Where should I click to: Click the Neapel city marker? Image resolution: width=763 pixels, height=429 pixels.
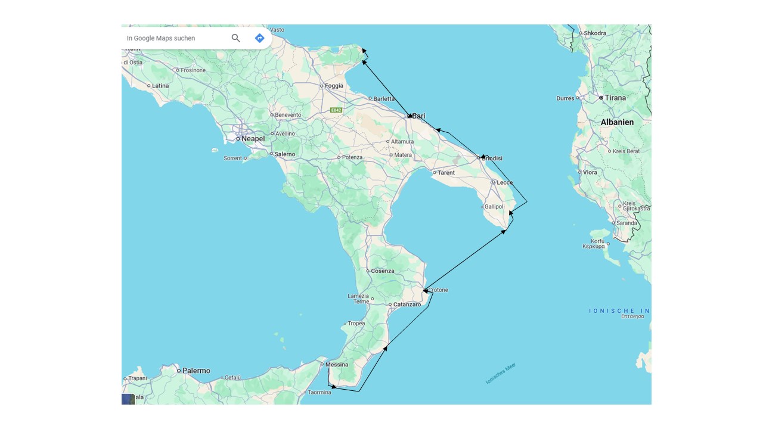238,139
